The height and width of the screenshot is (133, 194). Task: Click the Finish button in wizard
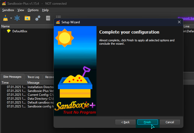[x=147, y=122]
